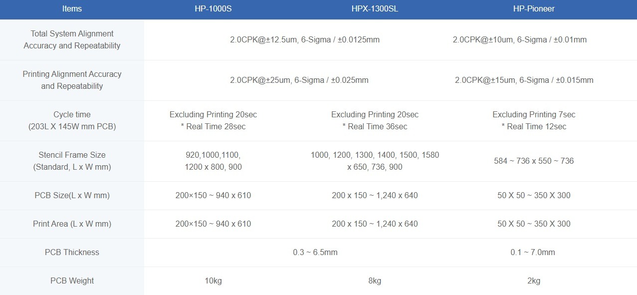Click the 2.0CPK@±10um accuracy cell
The height and width of the screenshot is (295, 637).
520,40
